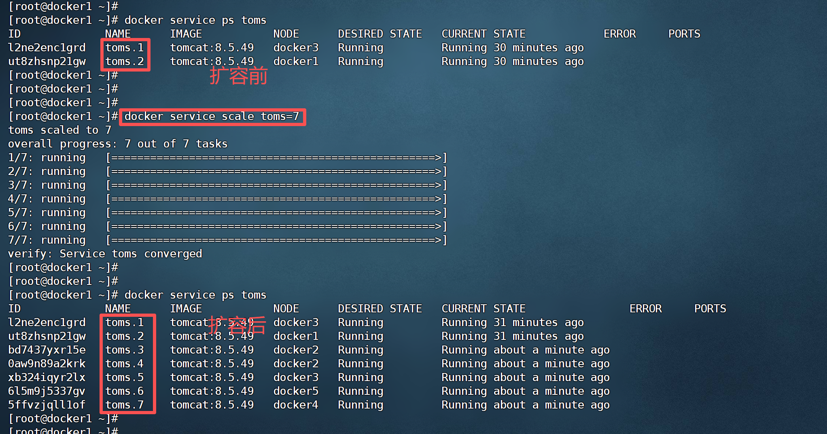
Task: Select task ID "bd7437yxr15e"
Action: point(47,350)
